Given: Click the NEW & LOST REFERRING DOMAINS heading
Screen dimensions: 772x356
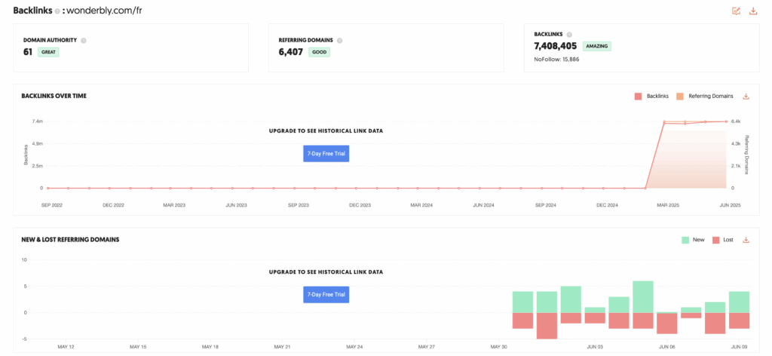Looking at the screenshot, I should coord(70,239).
